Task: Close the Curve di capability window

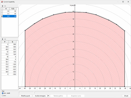Action: 128,2
